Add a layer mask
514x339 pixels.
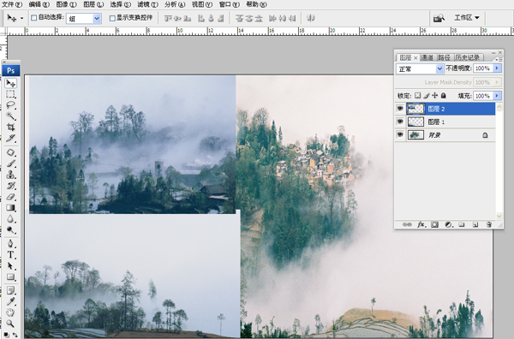coord(434,224)
